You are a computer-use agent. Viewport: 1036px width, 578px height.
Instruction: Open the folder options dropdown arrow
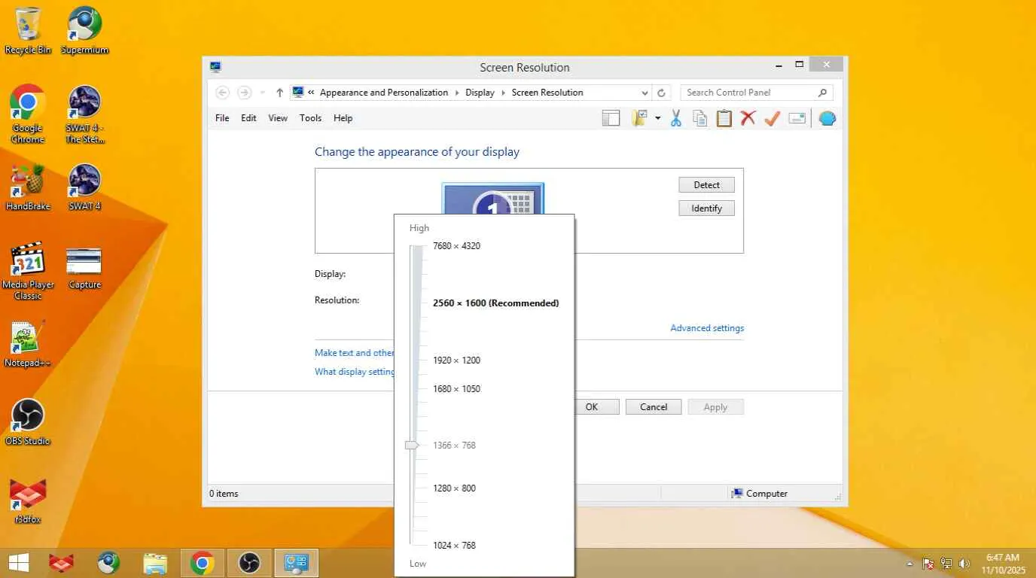[657, 118]
